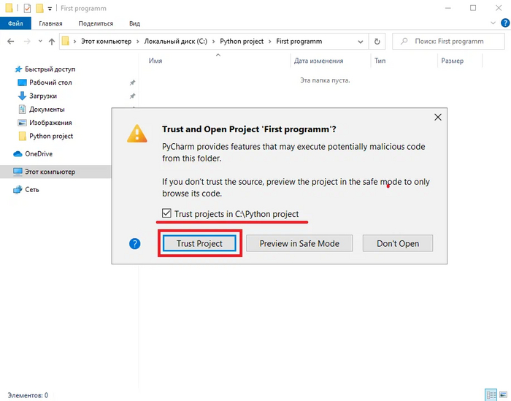Select OneDrive in navigation pane
This screenshot has height=401, width=511.
click(39, 154)
